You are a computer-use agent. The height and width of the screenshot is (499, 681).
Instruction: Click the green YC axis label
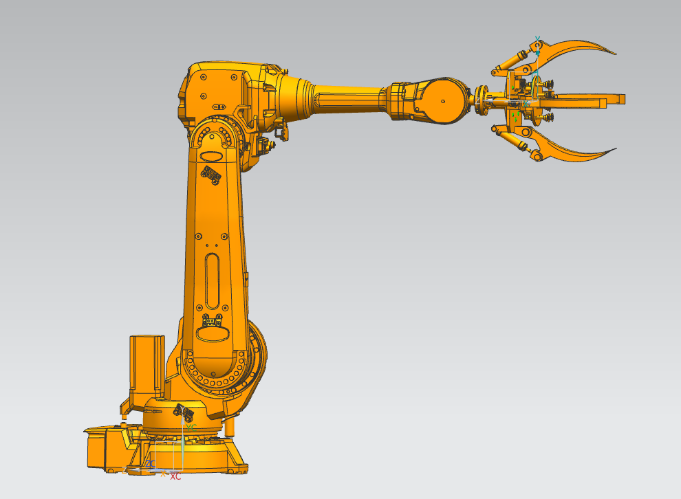[x=191, y=428]
